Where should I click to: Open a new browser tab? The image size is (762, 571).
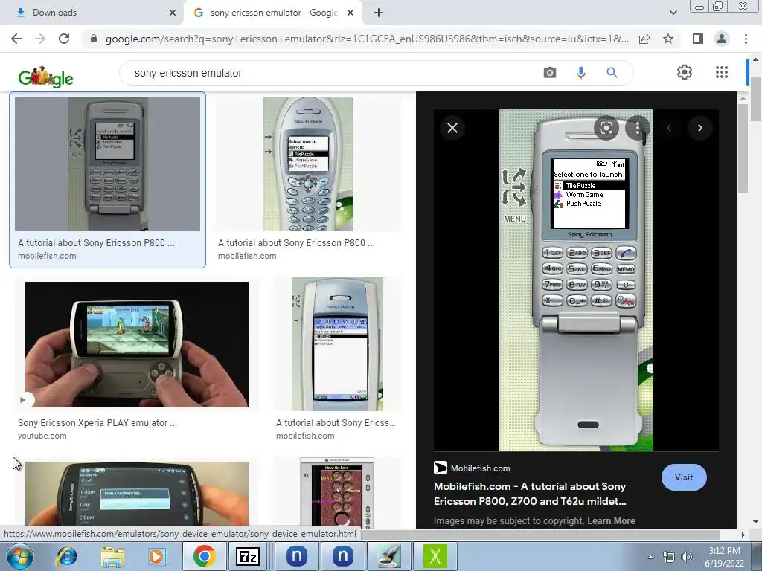[x=379, y=13]
